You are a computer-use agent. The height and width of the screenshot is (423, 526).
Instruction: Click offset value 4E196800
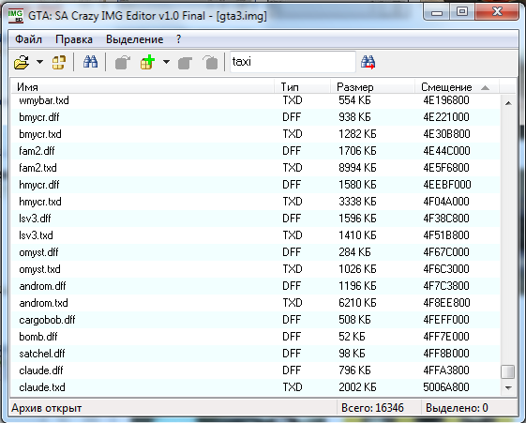(x=446, y=100)
